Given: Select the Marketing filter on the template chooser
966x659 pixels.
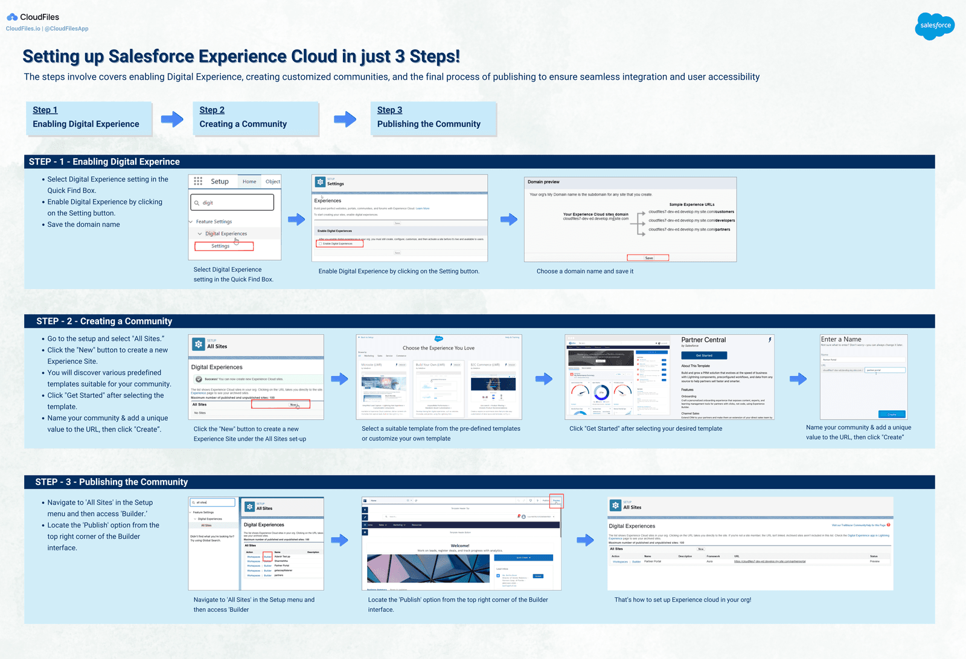Looking at the screenshot, I should [x=369, y=356].
